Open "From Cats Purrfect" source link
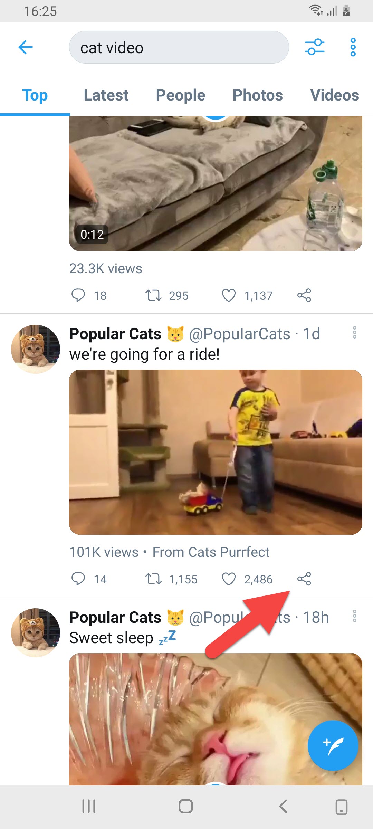 tap(211, 552)
